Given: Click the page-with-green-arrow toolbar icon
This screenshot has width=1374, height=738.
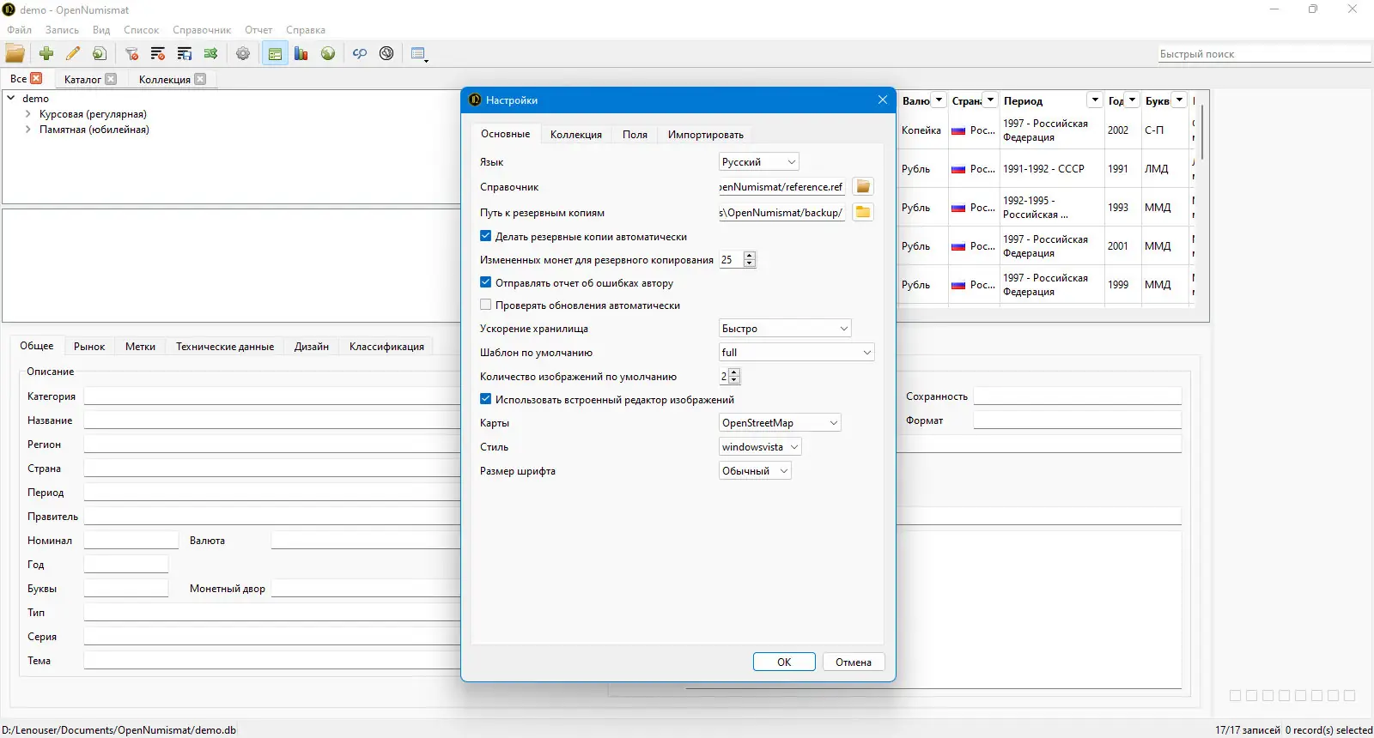Looking at the screenshot, I should [x=100, y=53].
